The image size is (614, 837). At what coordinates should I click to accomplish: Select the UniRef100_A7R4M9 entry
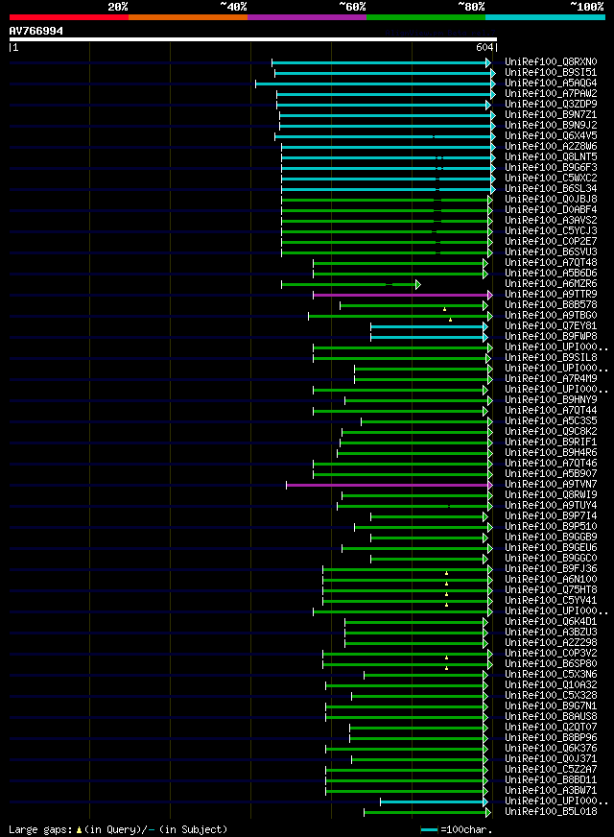[551, 379]
